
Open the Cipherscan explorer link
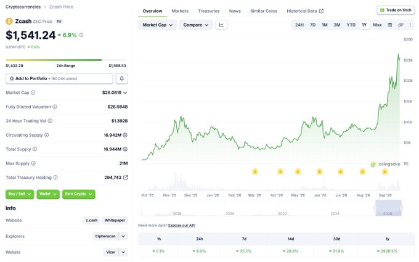[x=105, y=236]
